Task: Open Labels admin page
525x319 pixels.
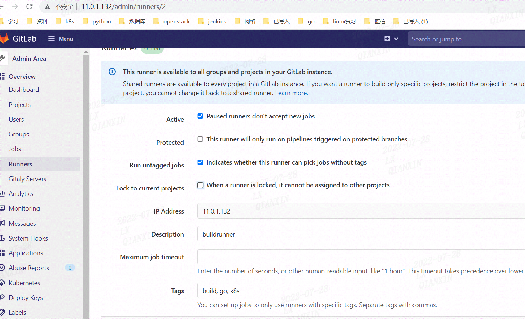Action: pyautogui.click(x=17, y=313)
